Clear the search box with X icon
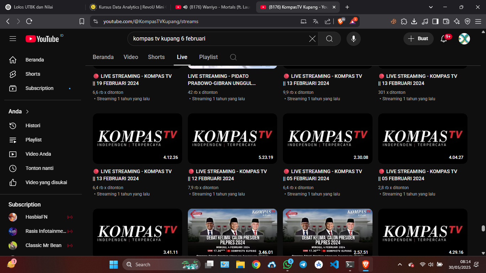Viewport: 486px width, 273px height. click(x=312, y=39)
